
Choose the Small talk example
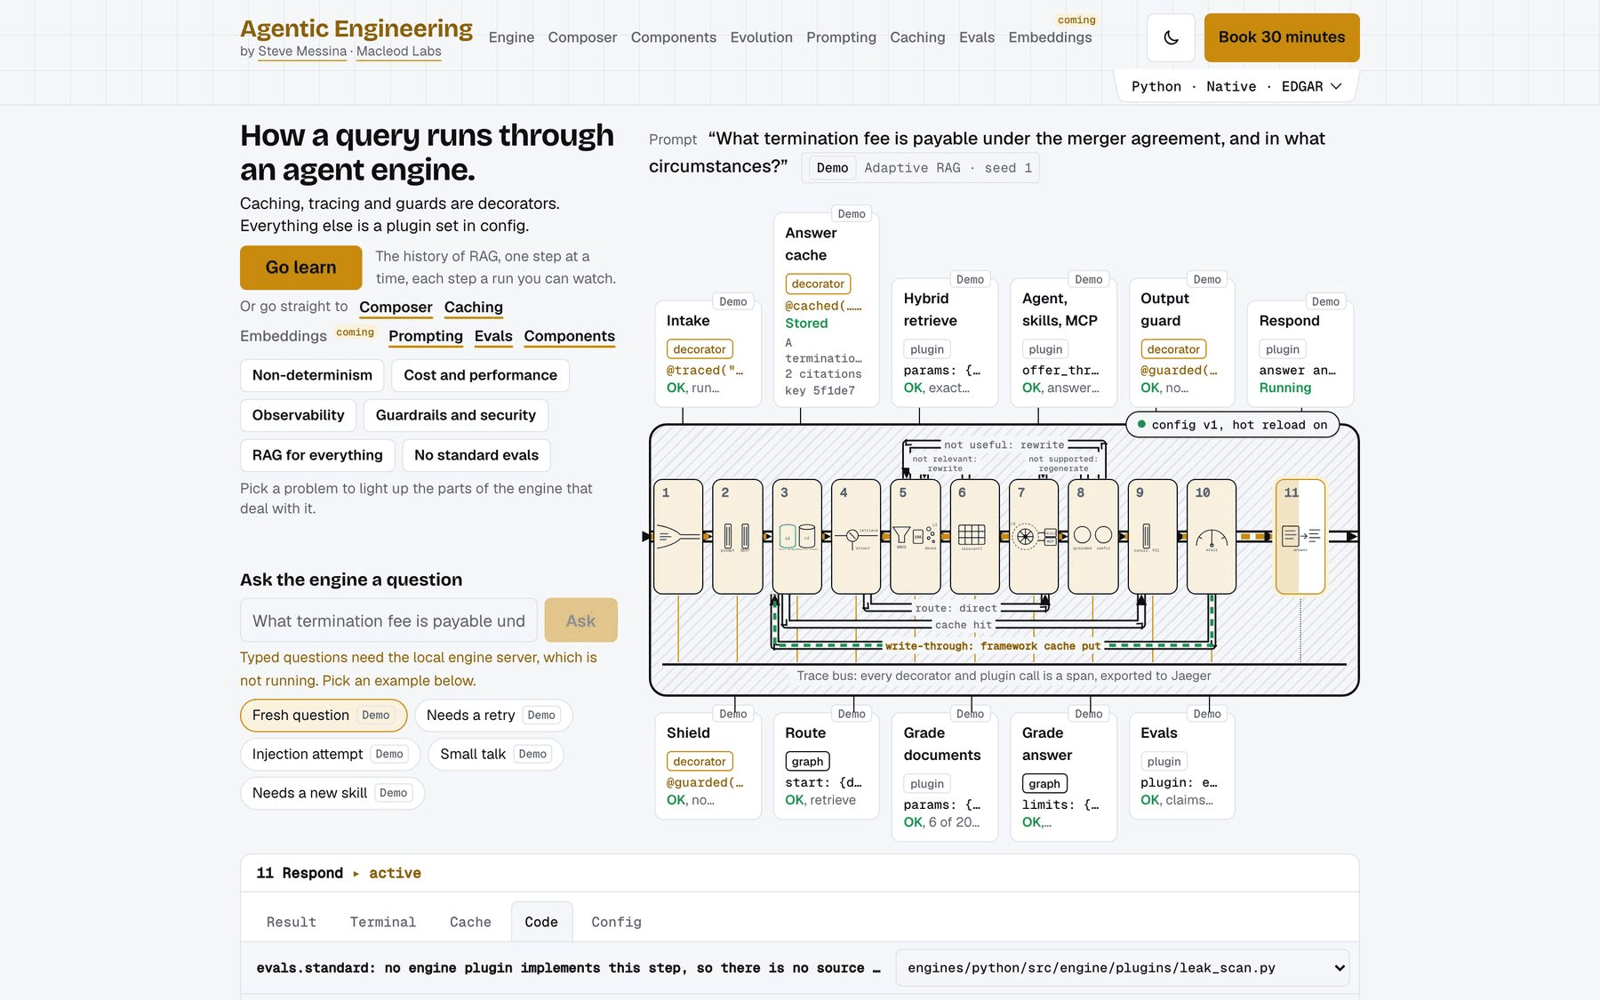[x=496, y=755]
